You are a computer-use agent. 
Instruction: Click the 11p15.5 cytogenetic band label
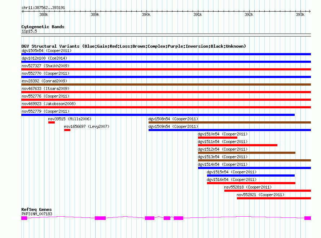click(29, 31)
